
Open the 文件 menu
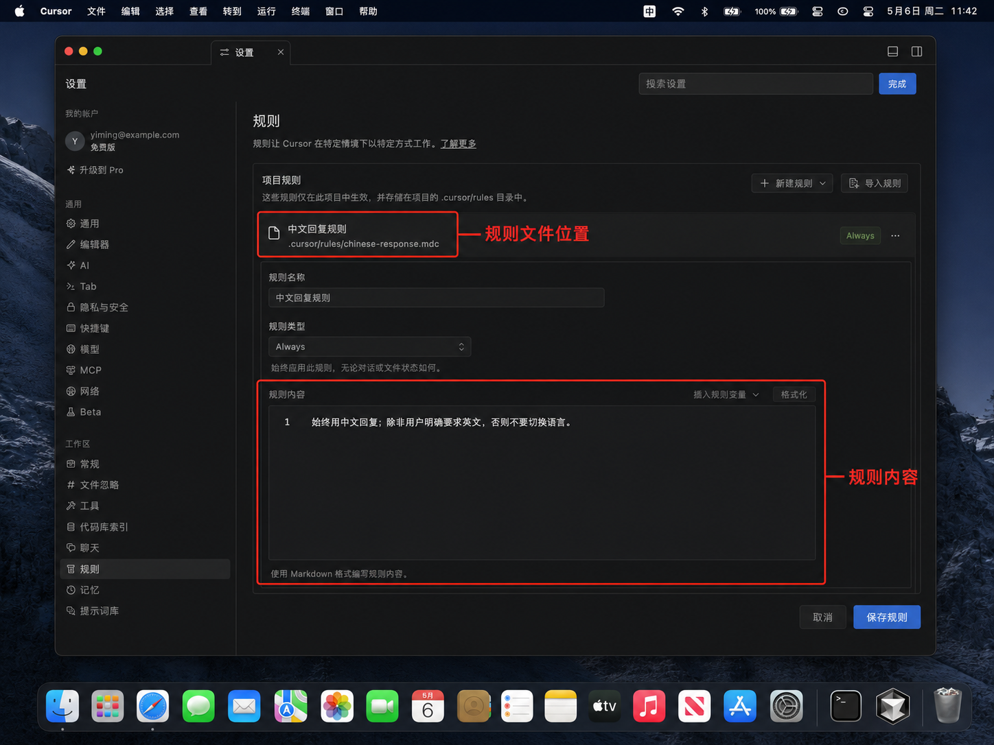[x=96, y=11]
